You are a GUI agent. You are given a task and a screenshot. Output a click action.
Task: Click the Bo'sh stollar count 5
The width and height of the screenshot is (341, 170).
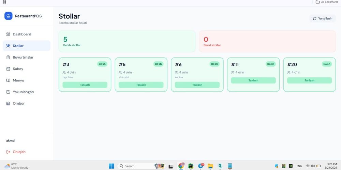coord(65,39)
